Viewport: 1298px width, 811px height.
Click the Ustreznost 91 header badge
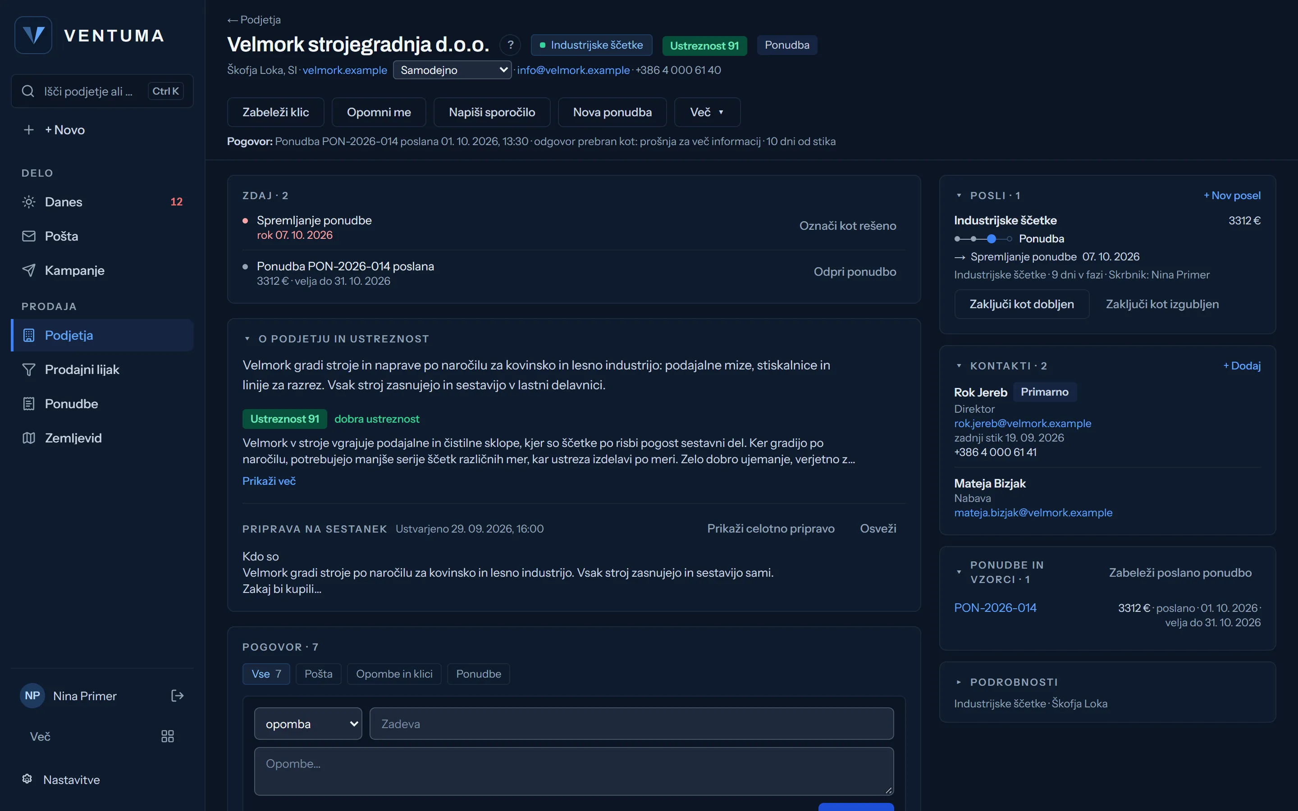tap(704, 46)
